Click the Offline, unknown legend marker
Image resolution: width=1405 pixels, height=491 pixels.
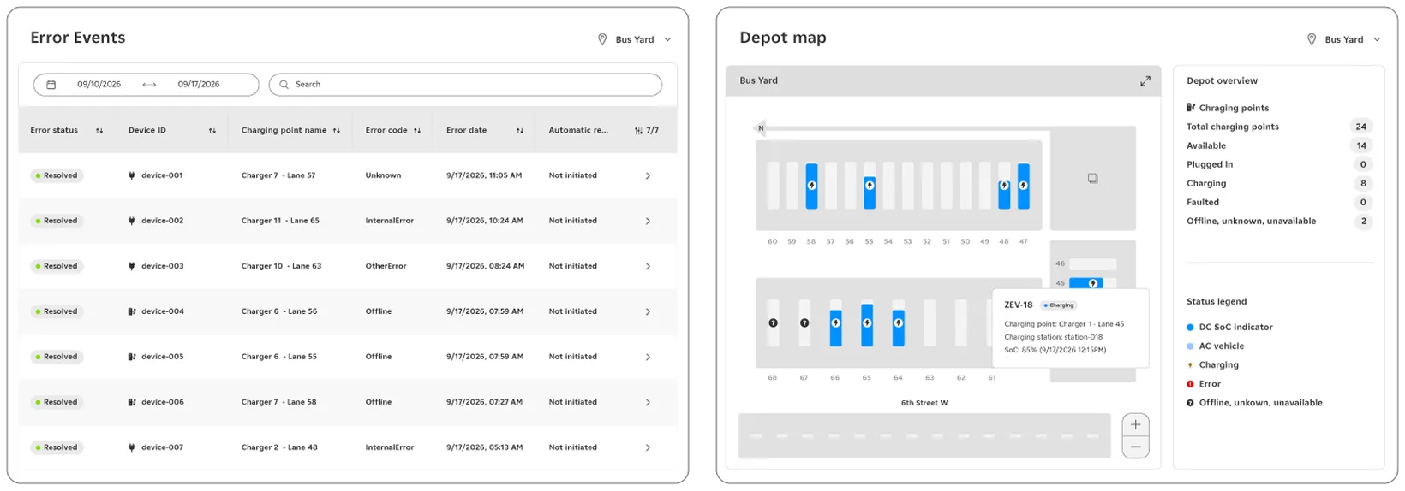(1190, 403)
